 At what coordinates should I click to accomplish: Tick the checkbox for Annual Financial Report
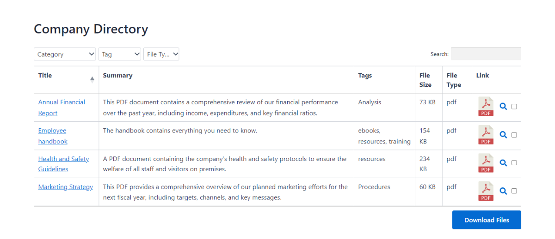[514, 107]
